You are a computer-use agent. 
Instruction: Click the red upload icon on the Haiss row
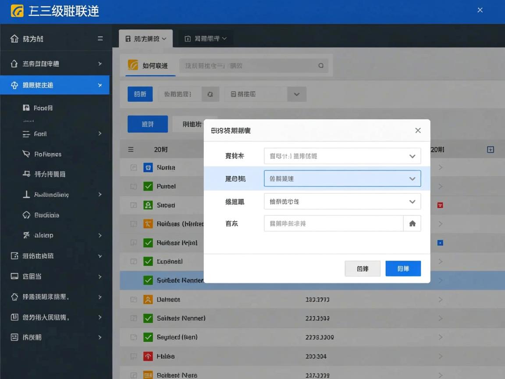(x=148, y=356)
